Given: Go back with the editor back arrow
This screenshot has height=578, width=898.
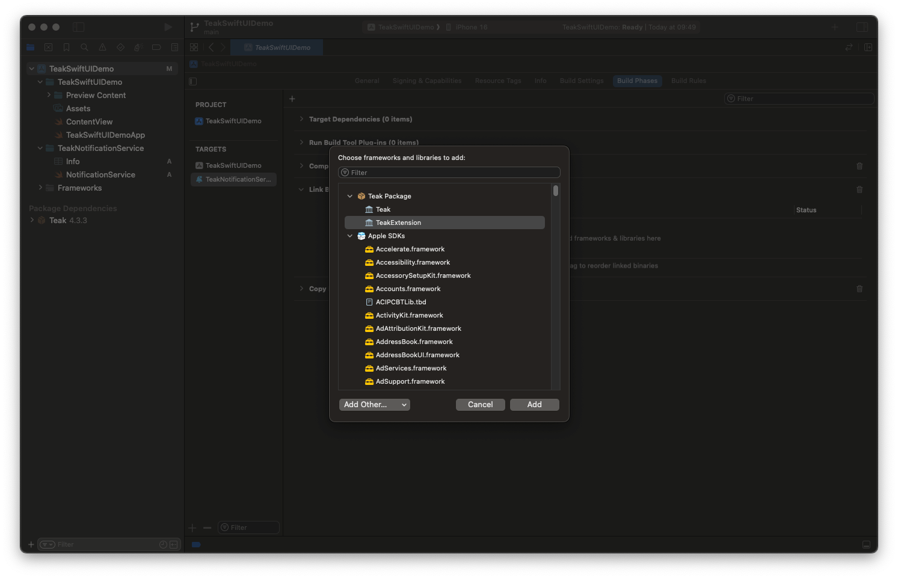Looking at the screenshot, I should pyautogui.click(x=211, y=48).
